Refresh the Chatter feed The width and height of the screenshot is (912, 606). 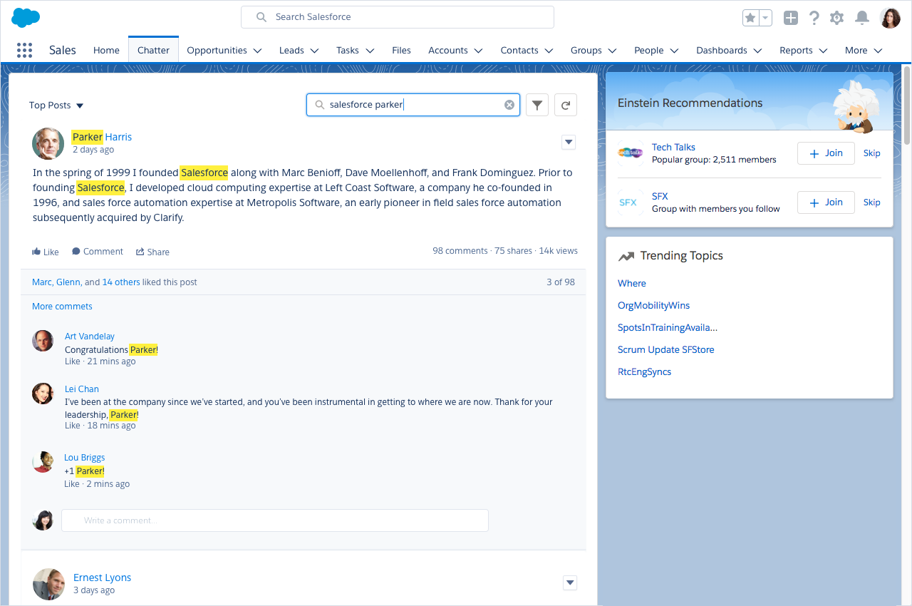click(x=565, y=105)
